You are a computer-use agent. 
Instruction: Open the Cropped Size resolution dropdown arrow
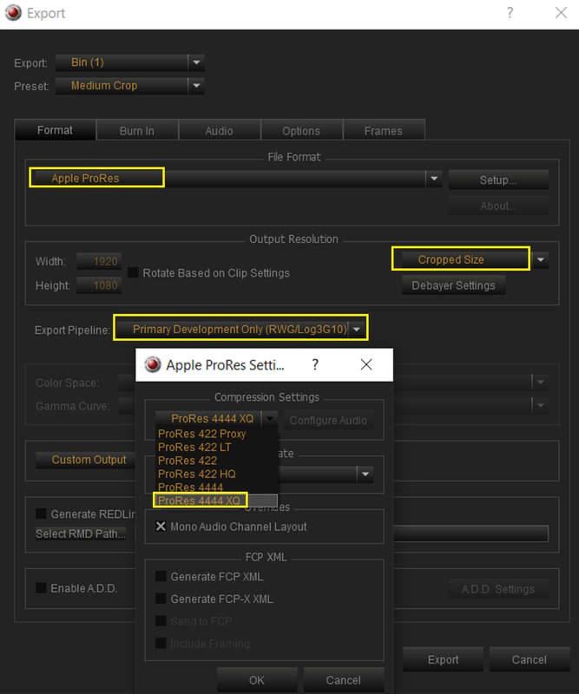(x=541, y=259)
